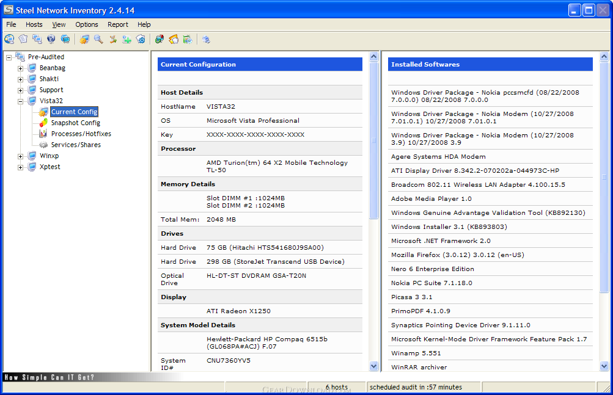Click the dark globe toolbar icon

click(51, 39)
